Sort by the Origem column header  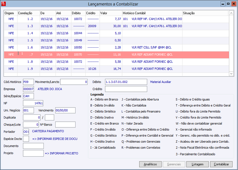(10, 13)
